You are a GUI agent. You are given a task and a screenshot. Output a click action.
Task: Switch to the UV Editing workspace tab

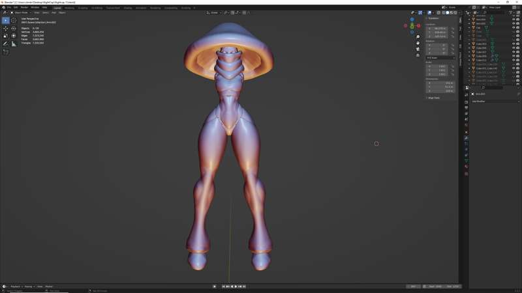pos(97,8)
